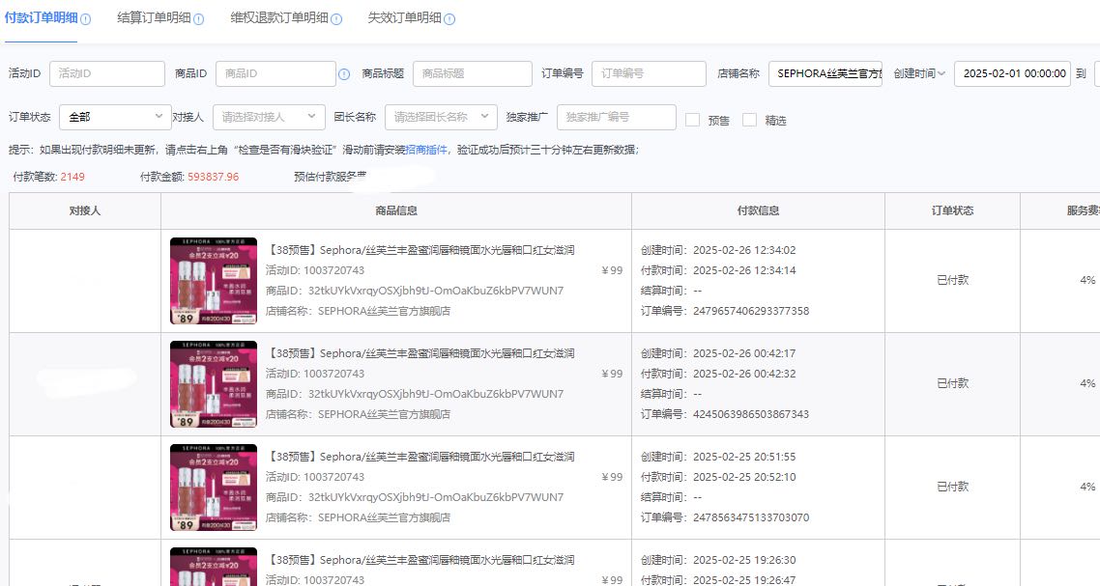Image resolution: width=1100 pixels, height=586 pixels.
Task: Open the 招商插件 link in the tip
Action: pos(426,150)
